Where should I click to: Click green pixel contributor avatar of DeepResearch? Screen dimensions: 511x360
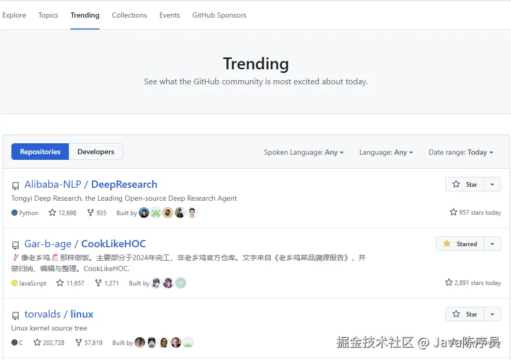pos(156,213)
